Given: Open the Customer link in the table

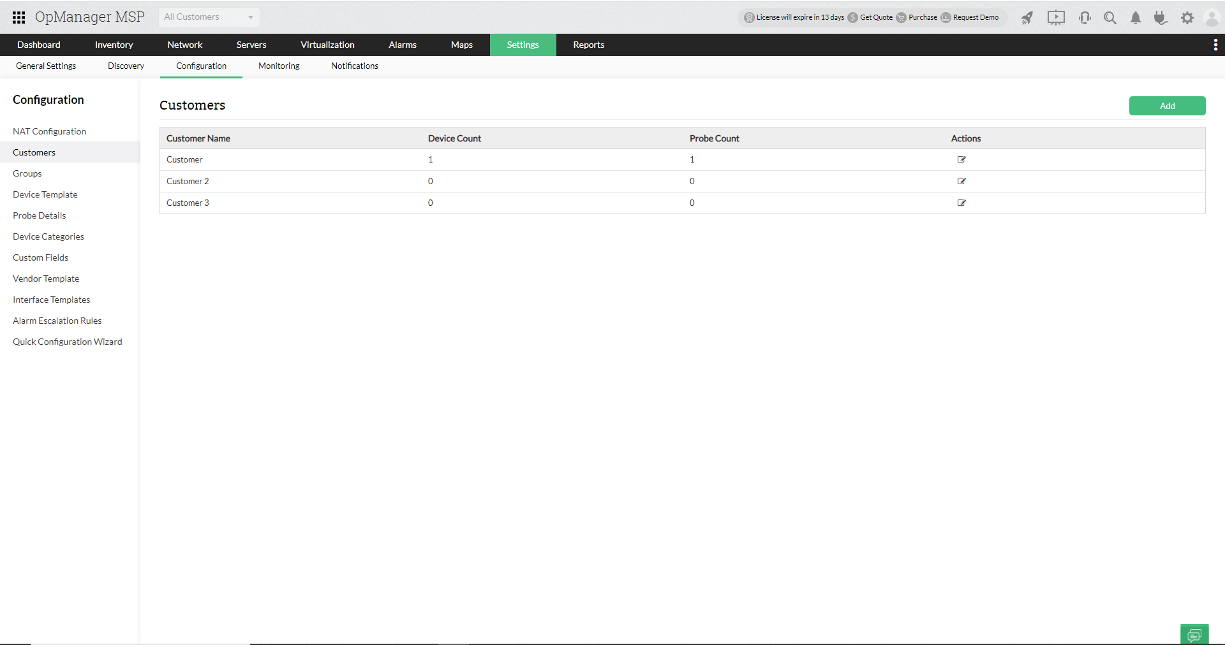Looking at the screenshot, I should pyautogui.click(x=184, y=159).
